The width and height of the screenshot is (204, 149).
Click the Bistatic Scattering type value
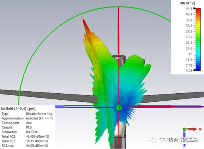[39, 114]
